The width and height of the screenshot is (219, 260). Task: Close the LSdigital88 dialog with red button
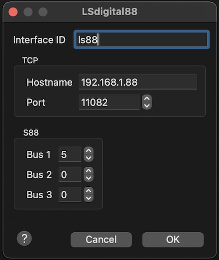click(x=13, y=12)
